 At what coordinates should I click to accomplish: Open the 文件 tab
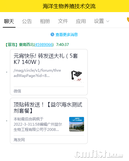63,21
